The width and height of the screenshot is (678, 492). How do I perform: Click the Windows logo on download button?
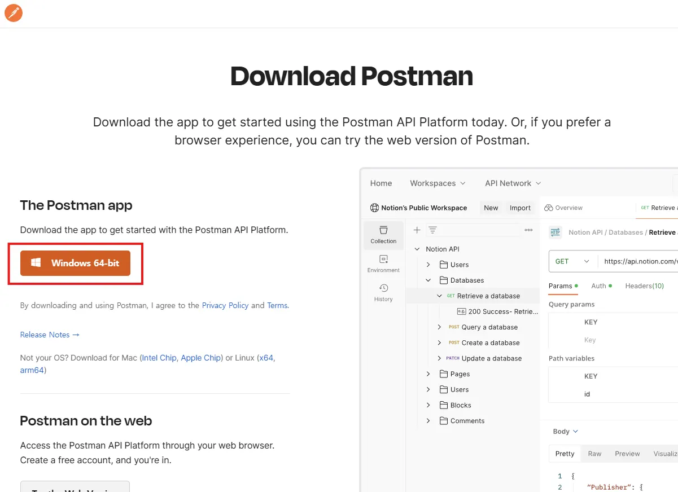(36, 262)
